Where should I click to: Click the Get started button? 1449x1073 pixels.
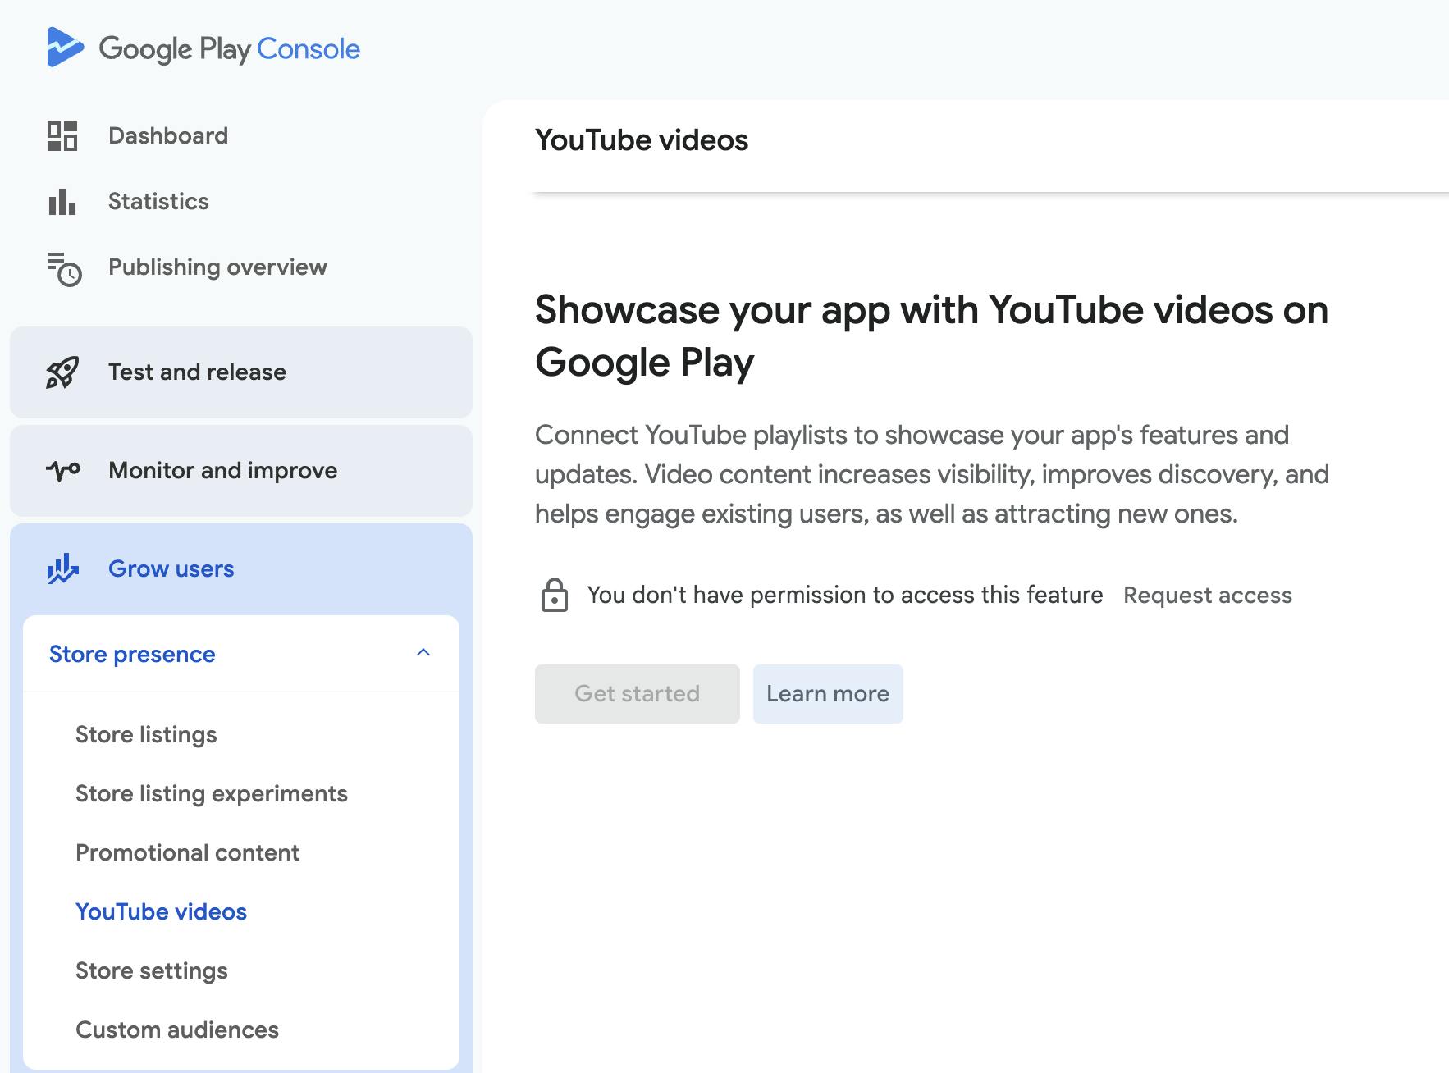point(637,693)
